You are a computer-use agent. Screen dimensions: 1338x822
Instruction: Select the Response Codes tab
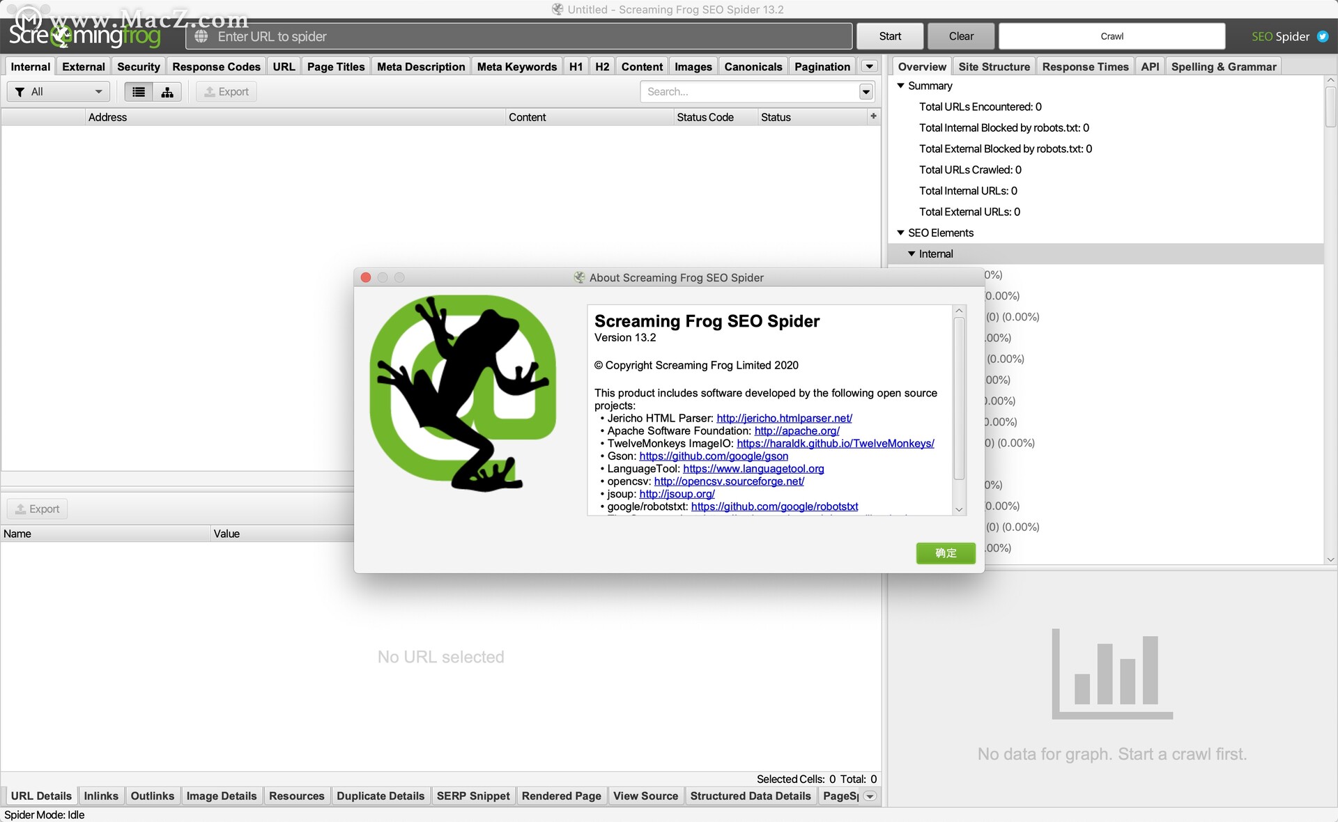(x=216, y=66)
